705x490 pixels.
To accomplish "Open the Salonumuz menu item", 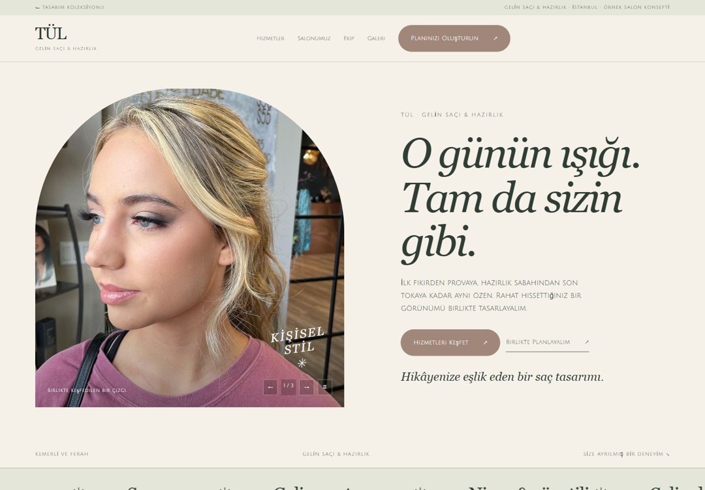I will pyautogui.click(x=314, y=39).
